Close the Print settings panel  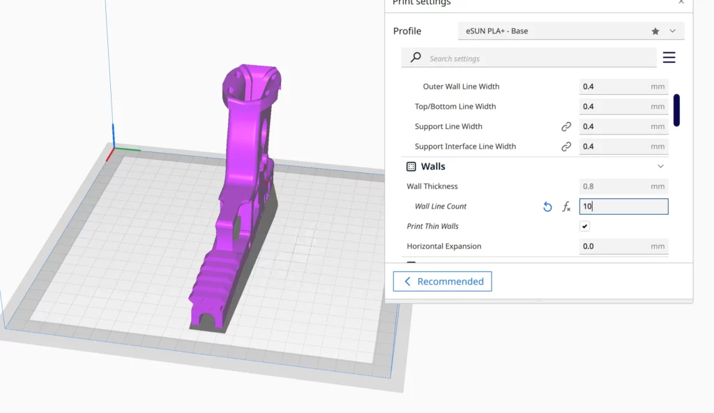click(681, 3)
